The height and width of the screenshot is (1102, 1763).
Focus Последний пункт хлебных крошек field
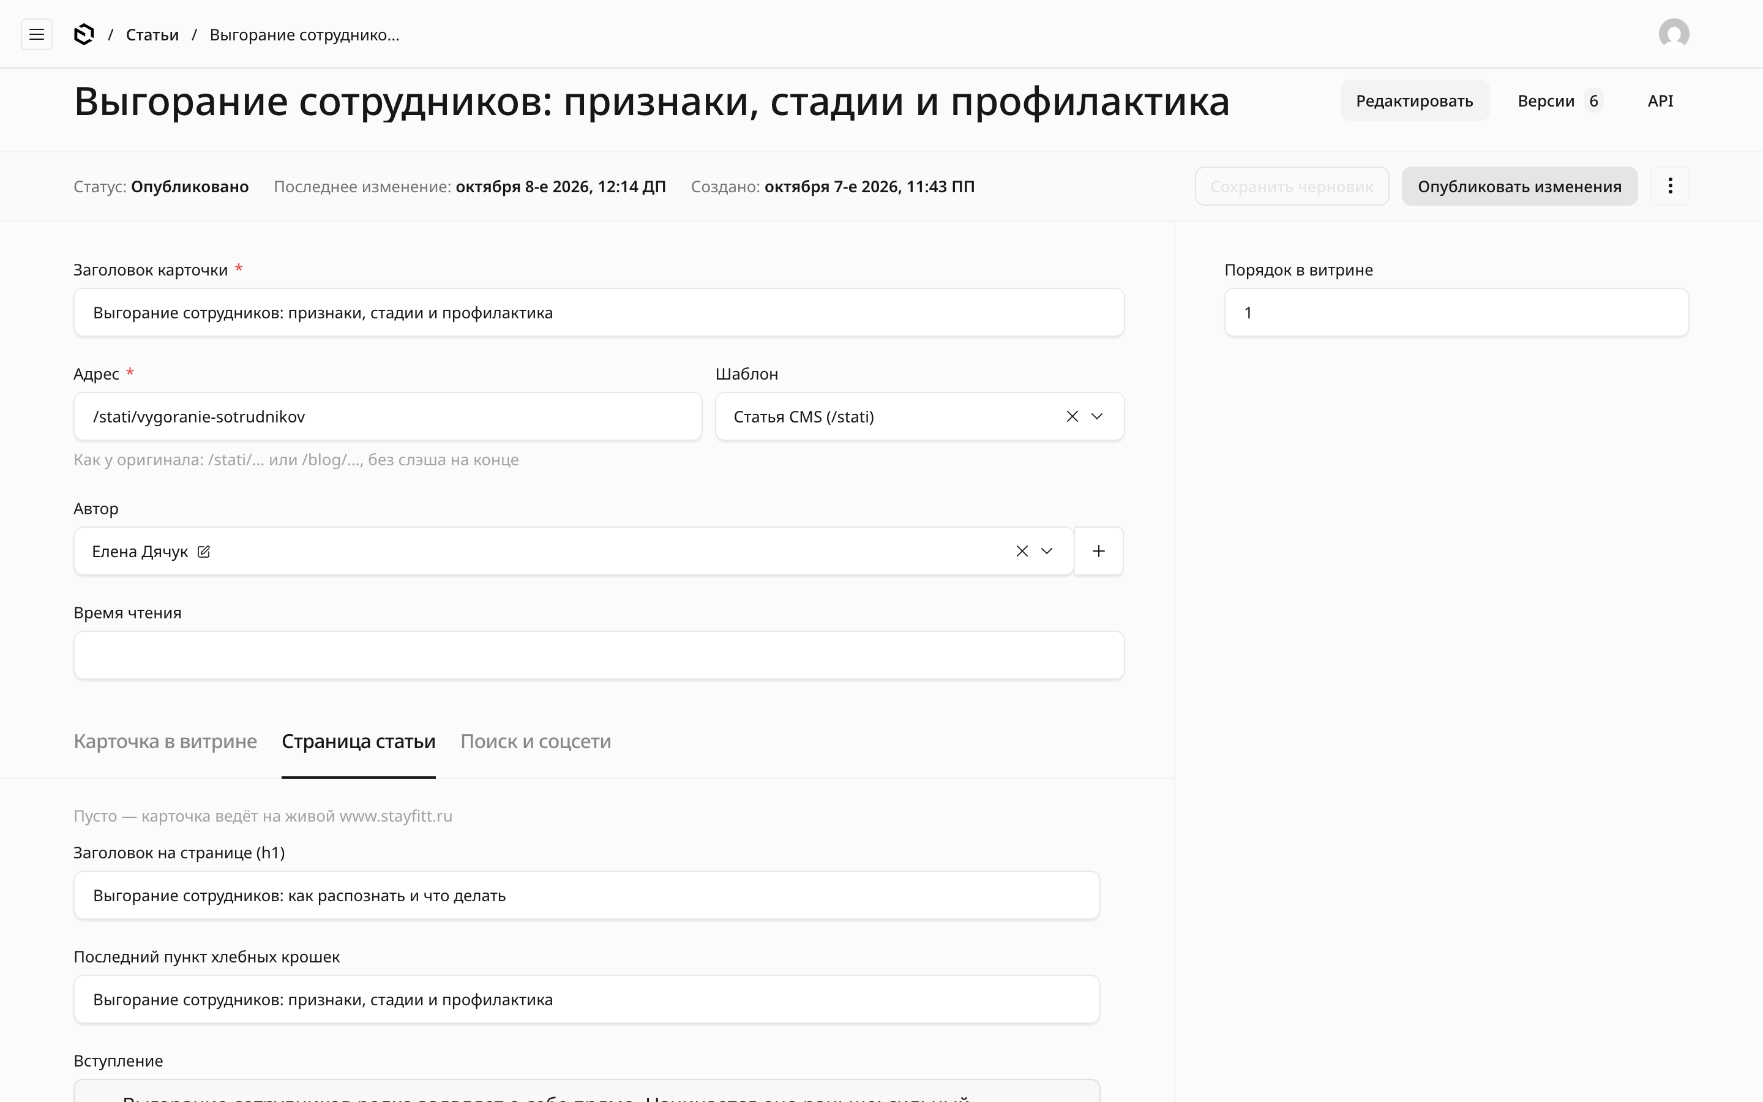click(x=586, y=999)
